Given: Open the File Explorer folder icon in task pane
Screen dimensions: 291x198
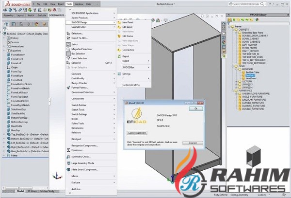Looking at the screenshot, I should point(224,33).
